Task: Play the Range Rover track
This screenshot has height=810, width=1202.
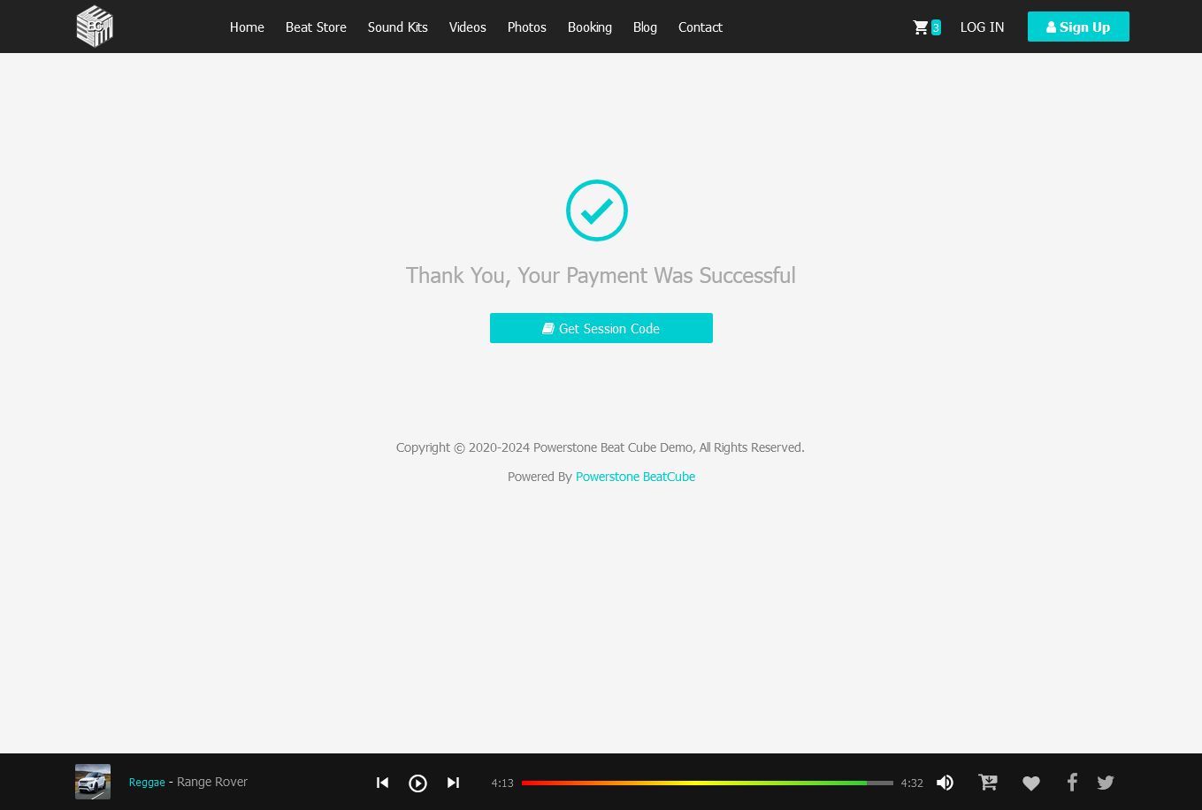Action: (x=417, y=783)
